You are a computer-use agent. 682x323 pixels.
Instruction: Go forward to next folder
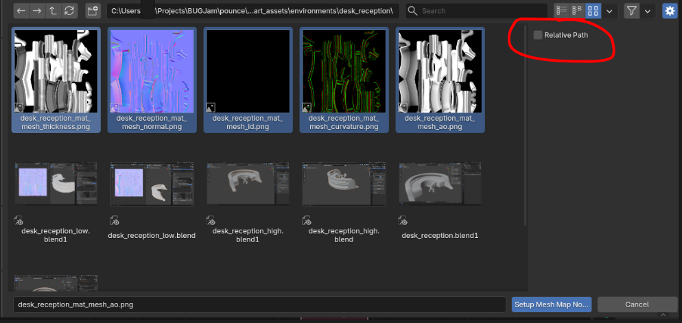[x=37, y=11]
